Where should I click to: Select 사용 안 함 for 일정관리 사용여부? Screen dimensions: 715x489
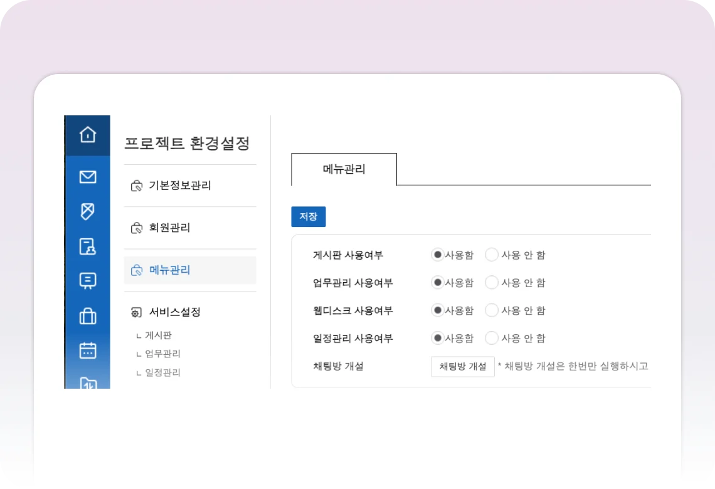492,338
